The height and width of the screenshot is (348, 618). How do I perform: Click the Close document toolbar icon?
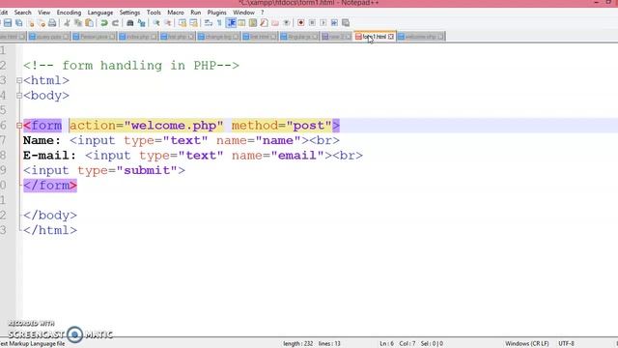pyautogui.click(x=31, y=23)
